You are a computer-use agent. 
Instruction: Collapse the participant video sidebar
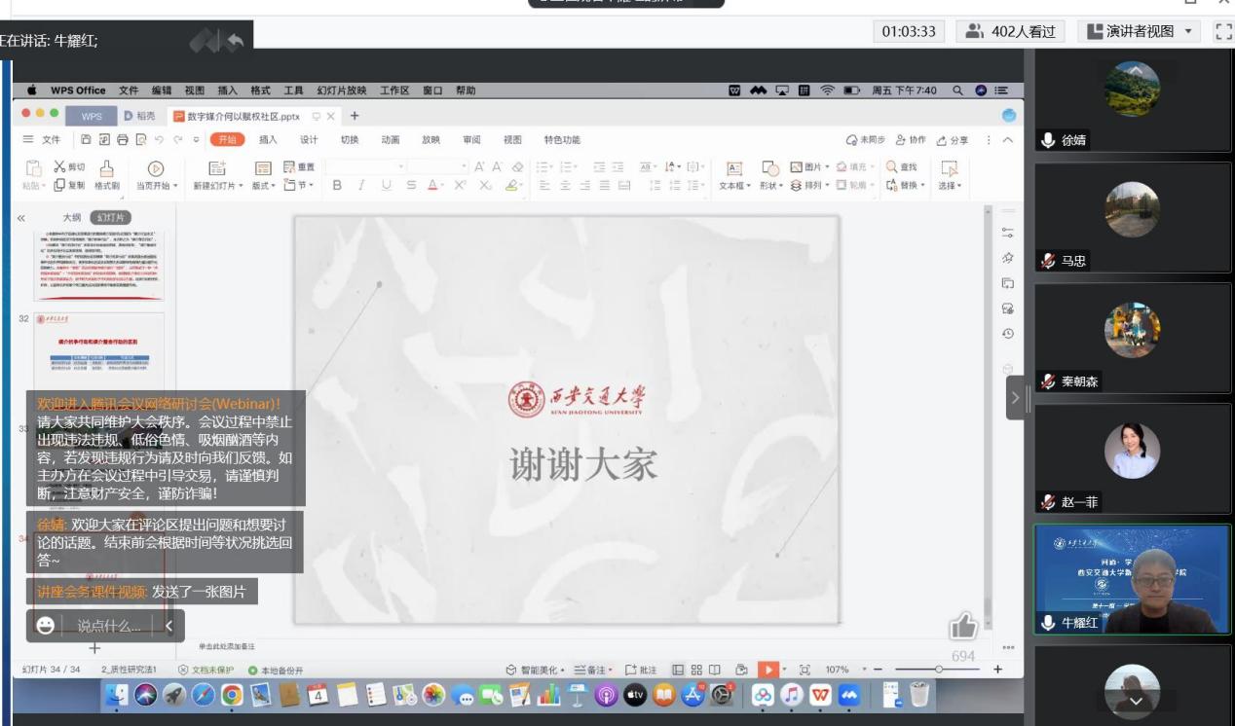pos(1015,398)
